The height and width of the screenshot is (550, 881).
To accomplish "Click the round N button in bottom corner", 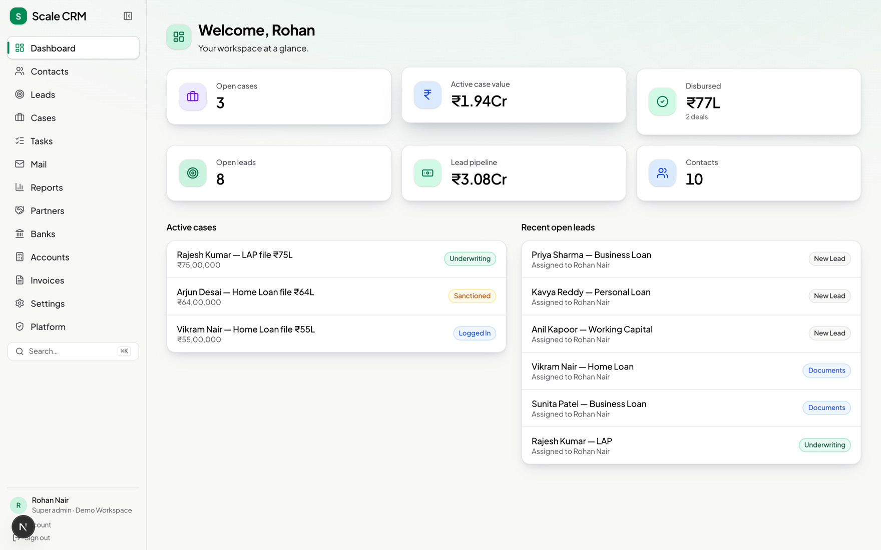I will [23, 526].
